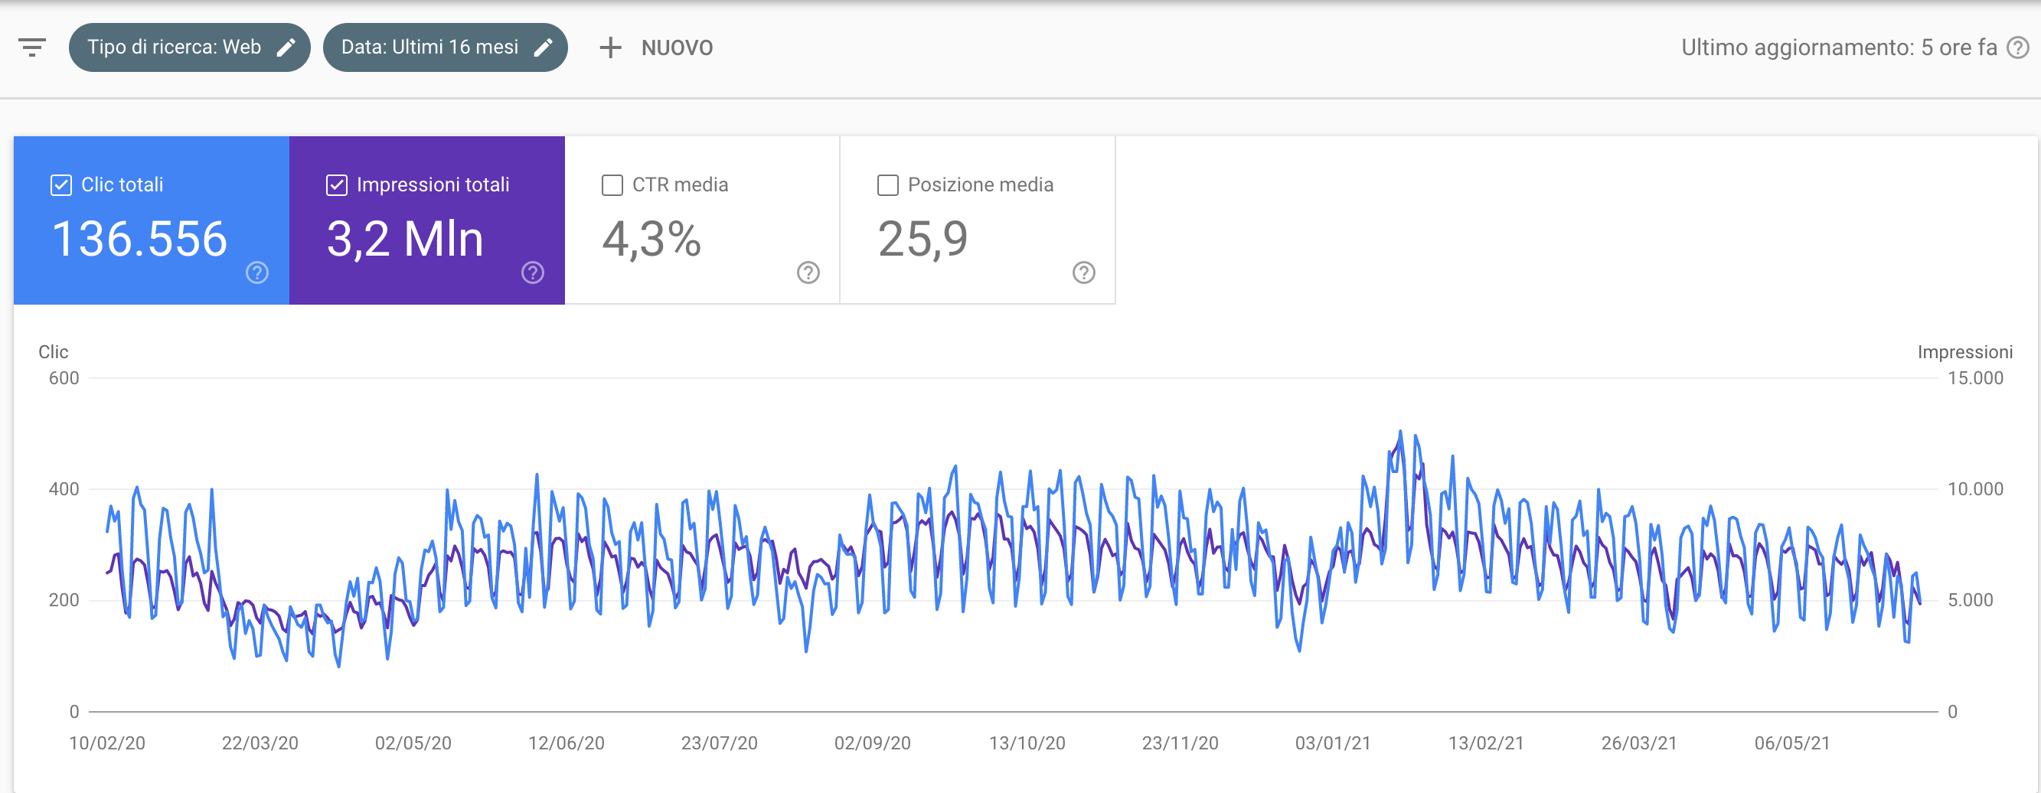
Task: Click the 06/05/21 date on the chart axis
Action: tap(1792, 743)
